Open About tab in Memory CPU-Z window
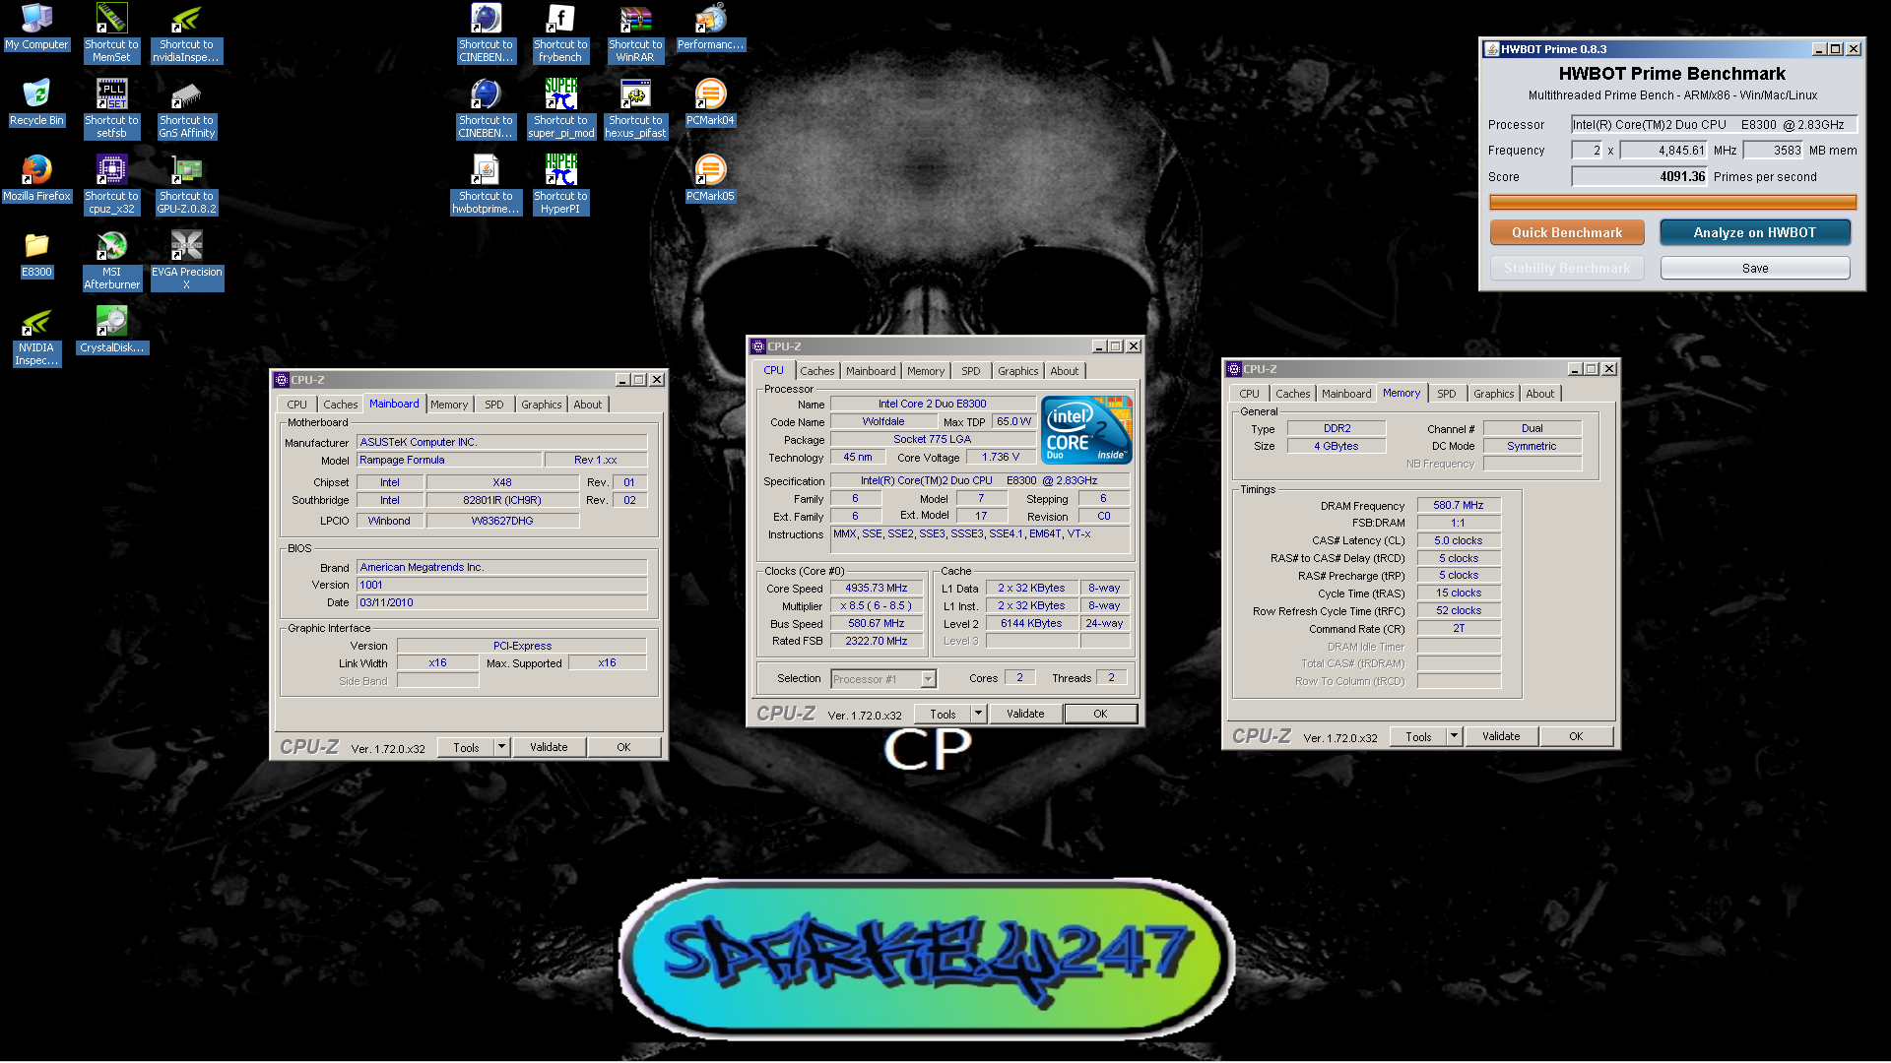This screenshot has height=1063, width=1891. tap(1539, 394)
